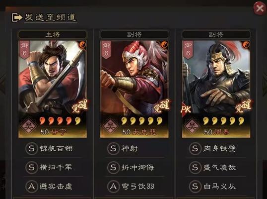Close the team panel with the red X
Screen dimensions: 267x199
[x=260, y=8]
